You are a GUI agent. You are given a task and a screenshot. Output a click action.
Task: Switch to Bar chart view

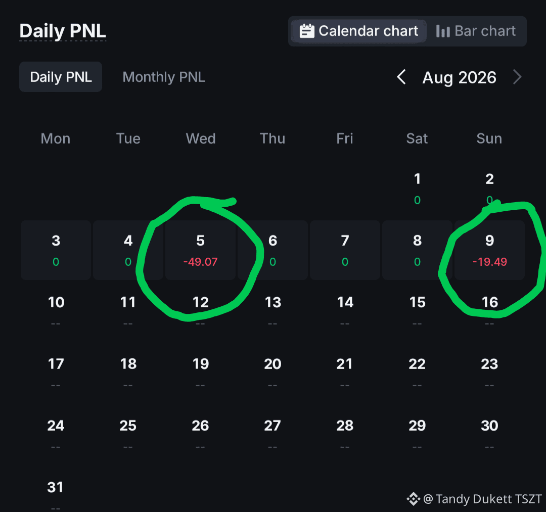[x=476, y=31]
